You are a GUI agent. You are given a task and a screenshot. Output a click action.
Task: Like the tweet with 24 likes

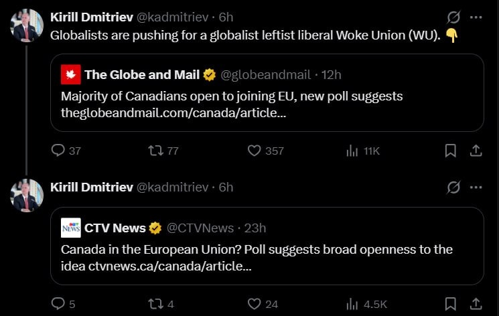pyautogui.click(x=254, y=304)
